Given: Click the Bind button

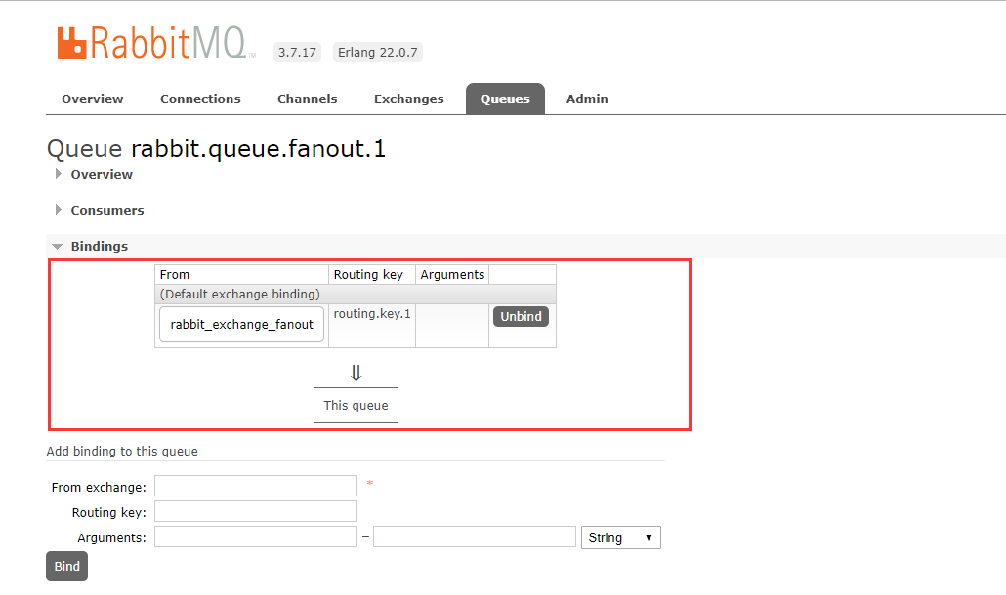Looking at the screenshot, I should coord(66,566).
